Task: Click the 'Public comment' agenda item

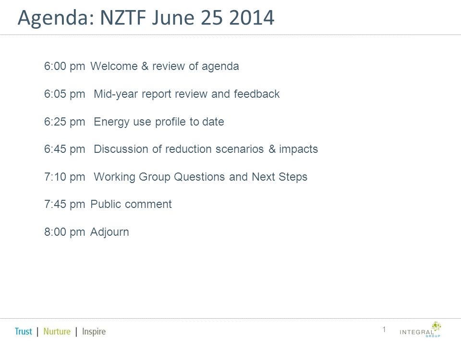Action: (x=131, y=204)
